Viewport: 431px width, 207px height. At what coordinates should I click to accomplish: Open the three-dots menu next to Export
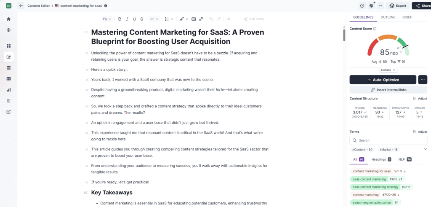coord(380,5)
